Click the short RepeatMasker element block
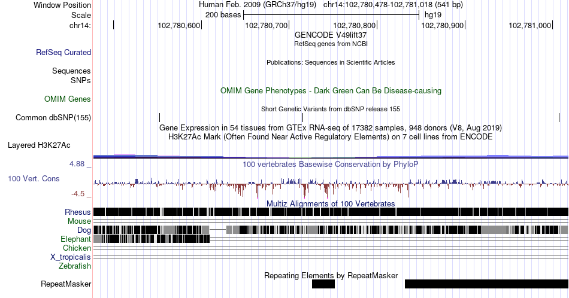The width and height of the screenshot is (569, 298). (x=323, y=284)
